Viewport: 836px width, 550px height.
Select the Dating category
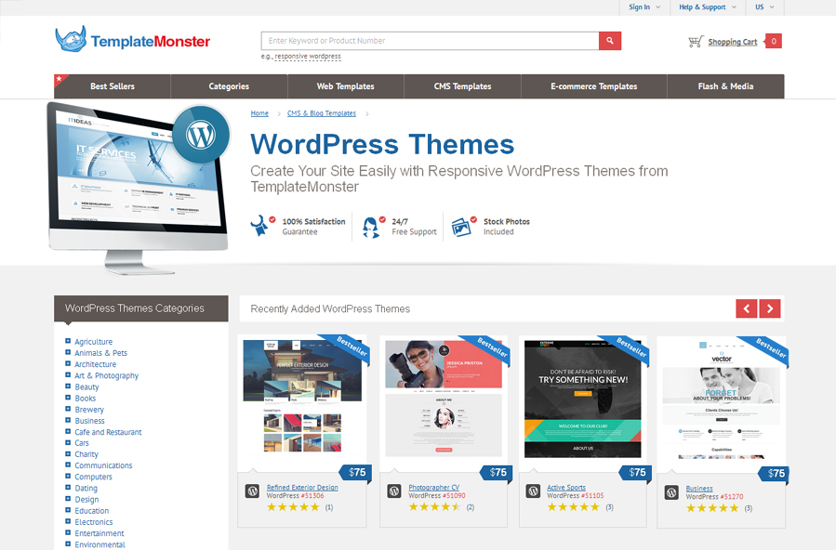point(86,489)
